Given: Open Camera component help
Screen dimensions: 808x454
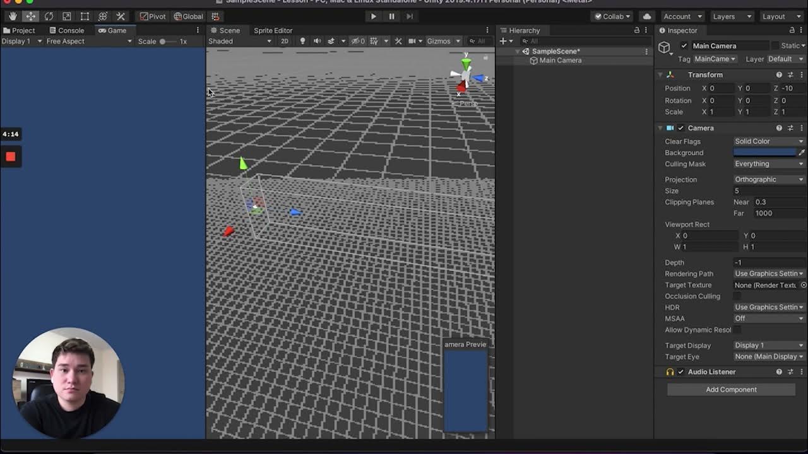Looking at the screenshot, I should 779,128.
